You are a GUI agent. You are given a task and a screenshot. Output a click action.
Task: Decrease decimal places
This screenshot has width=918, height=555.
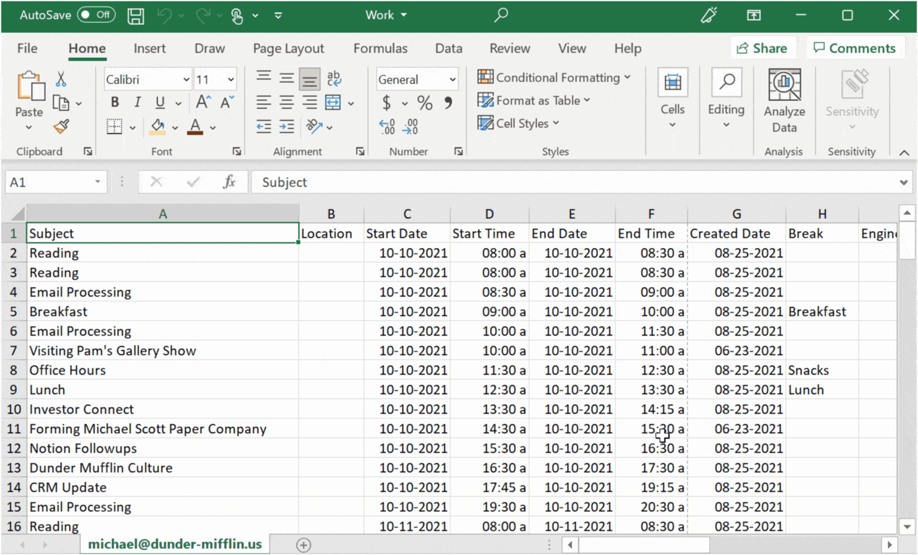pyautogui.click(x=410, y=127)
